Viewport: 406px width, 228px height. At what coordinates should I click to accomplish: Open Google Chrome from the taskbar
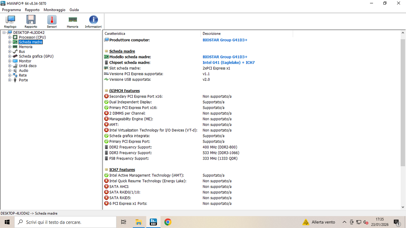168,222
